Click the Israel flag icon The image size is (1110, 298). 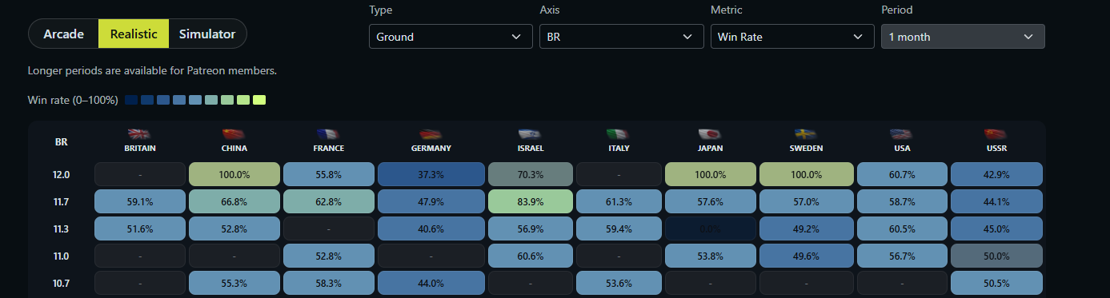(x=530, y=134)
